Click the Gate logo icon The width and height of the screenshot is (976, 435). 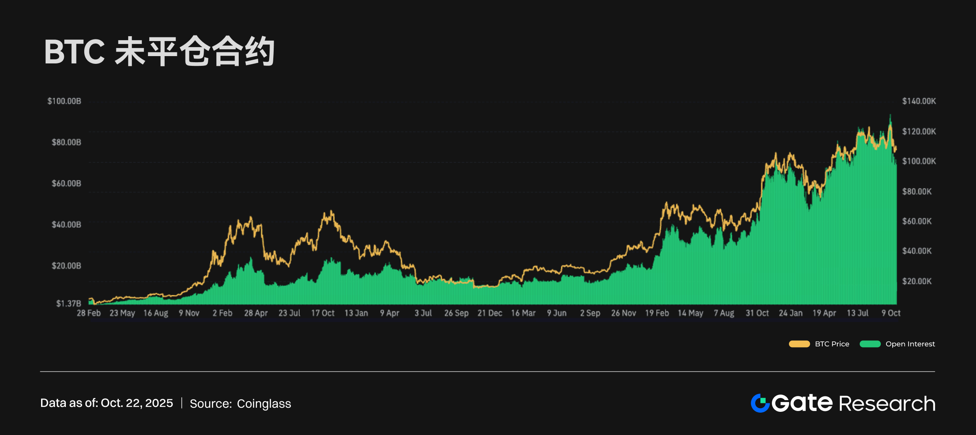click(760, 403)
